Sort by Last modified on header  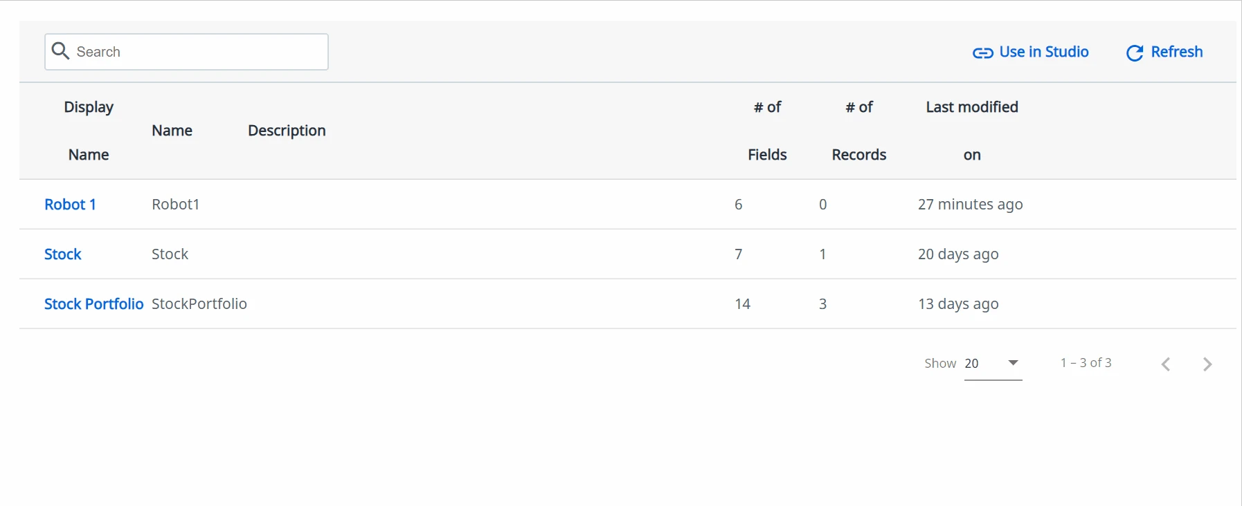[972, 131]
